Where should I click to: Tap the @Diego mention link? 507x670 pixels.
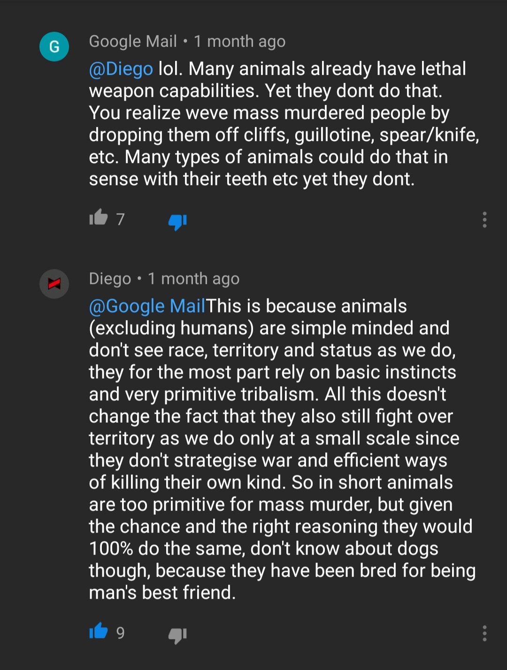click(x=121, y=69)
